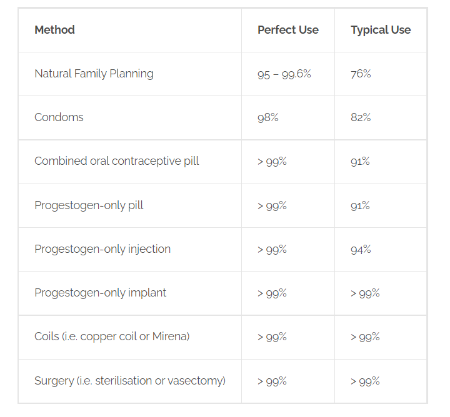Image resolution: width=450 pixels, height=417 pixels.
Task: Click the Perfect Use column header
Action: tap(288, 30)
